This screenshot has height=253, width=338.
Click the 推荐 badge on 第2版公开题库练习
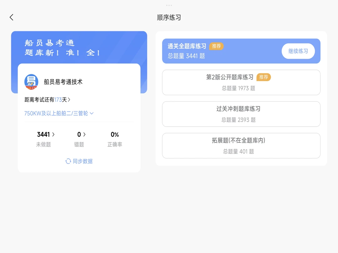pos(264,77)
